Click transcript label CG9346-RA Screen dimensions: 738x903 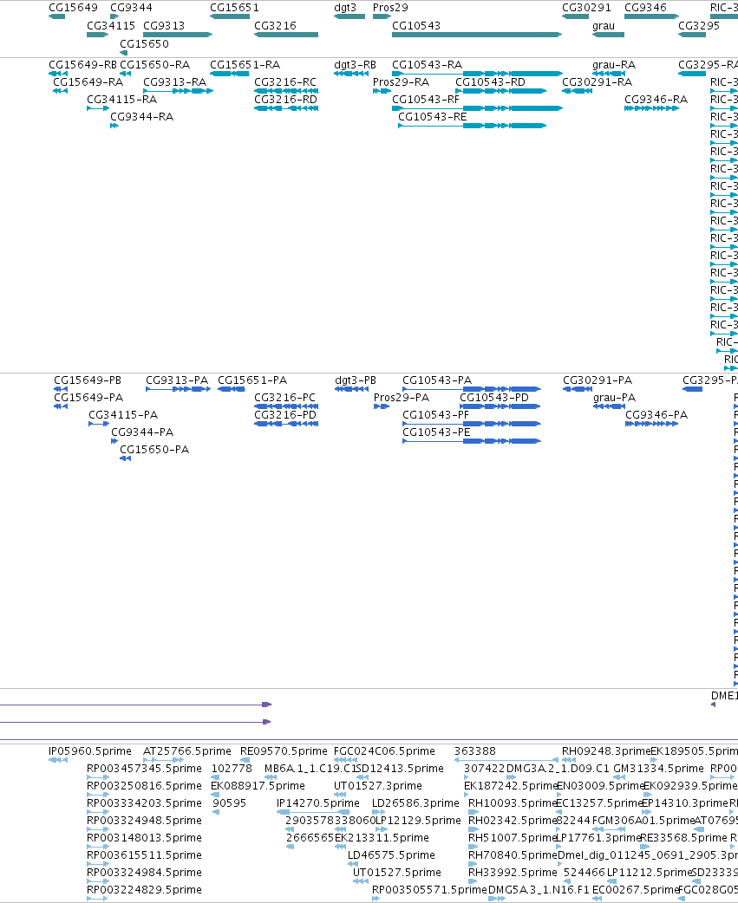656,100
